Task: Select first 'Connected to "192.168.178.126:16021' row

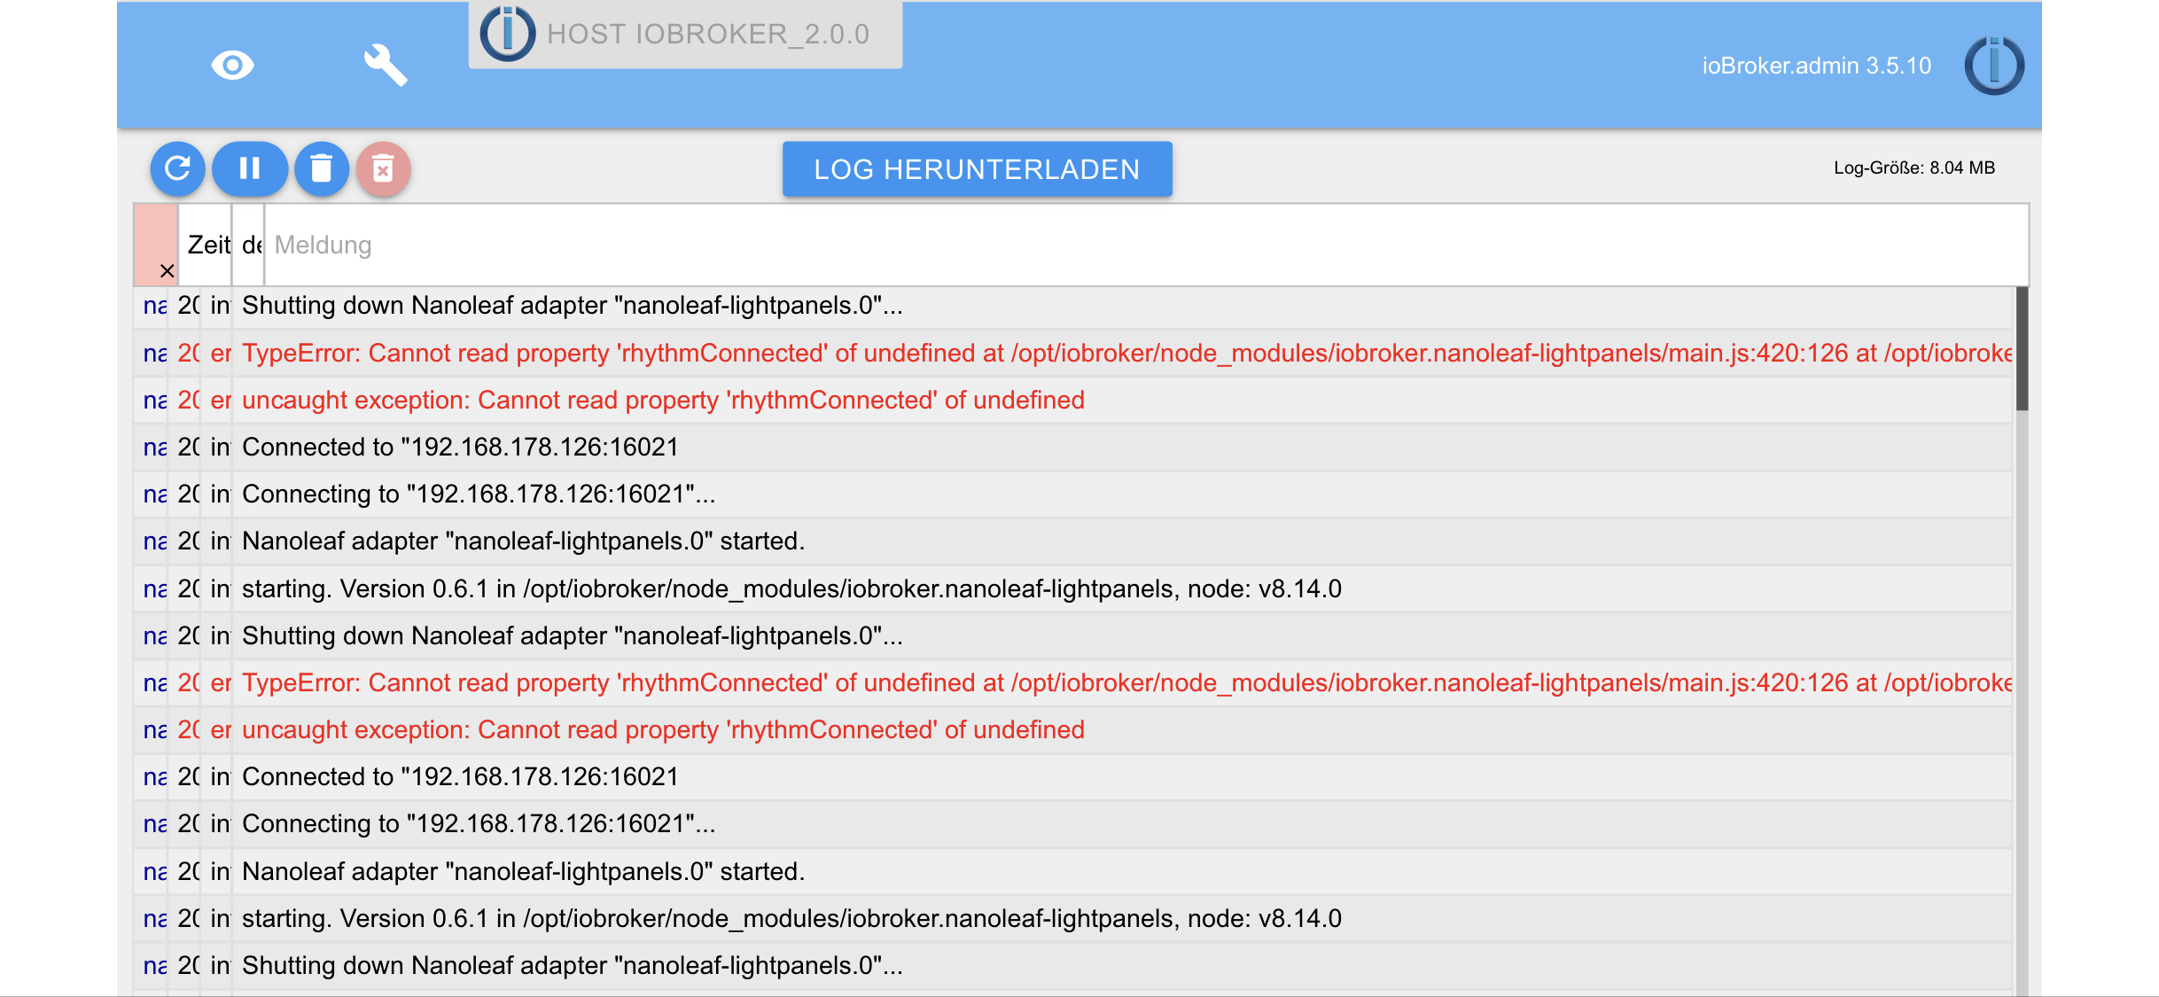Action: 1073,447
